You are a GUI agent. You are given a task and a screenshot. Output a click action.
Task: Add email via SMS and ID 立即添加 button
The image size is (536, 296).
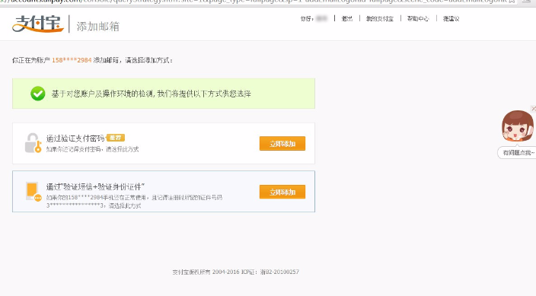point(282,192)
